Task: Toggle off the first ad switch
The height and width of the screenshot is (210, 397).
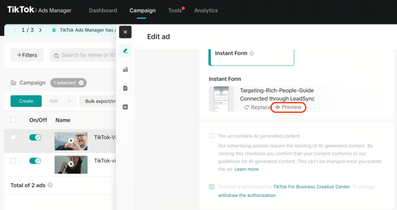Action: point(35,138)
